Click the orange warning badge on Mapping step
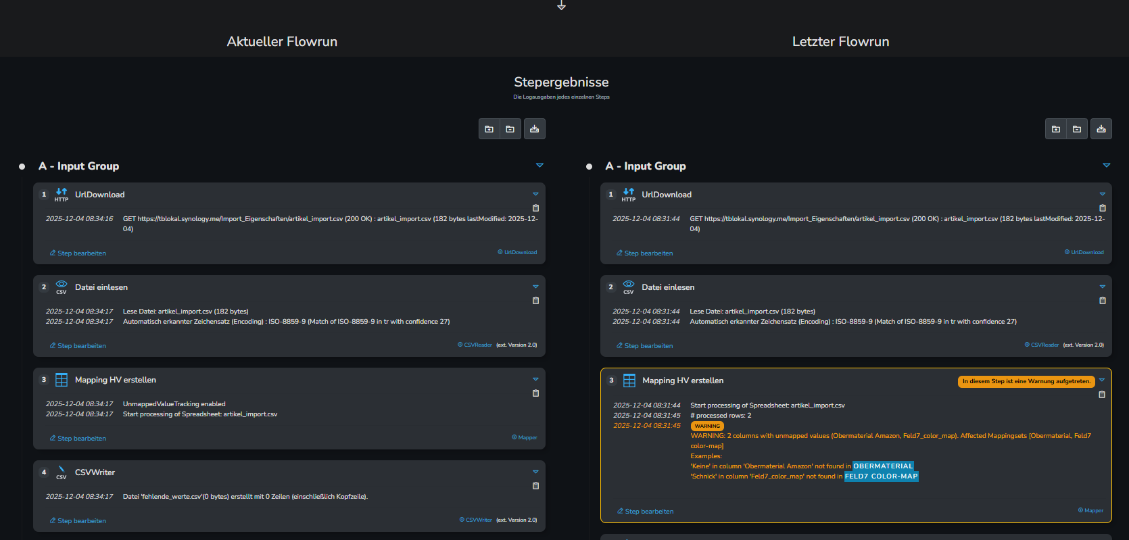1129x540 pixels. point(1026,381)
